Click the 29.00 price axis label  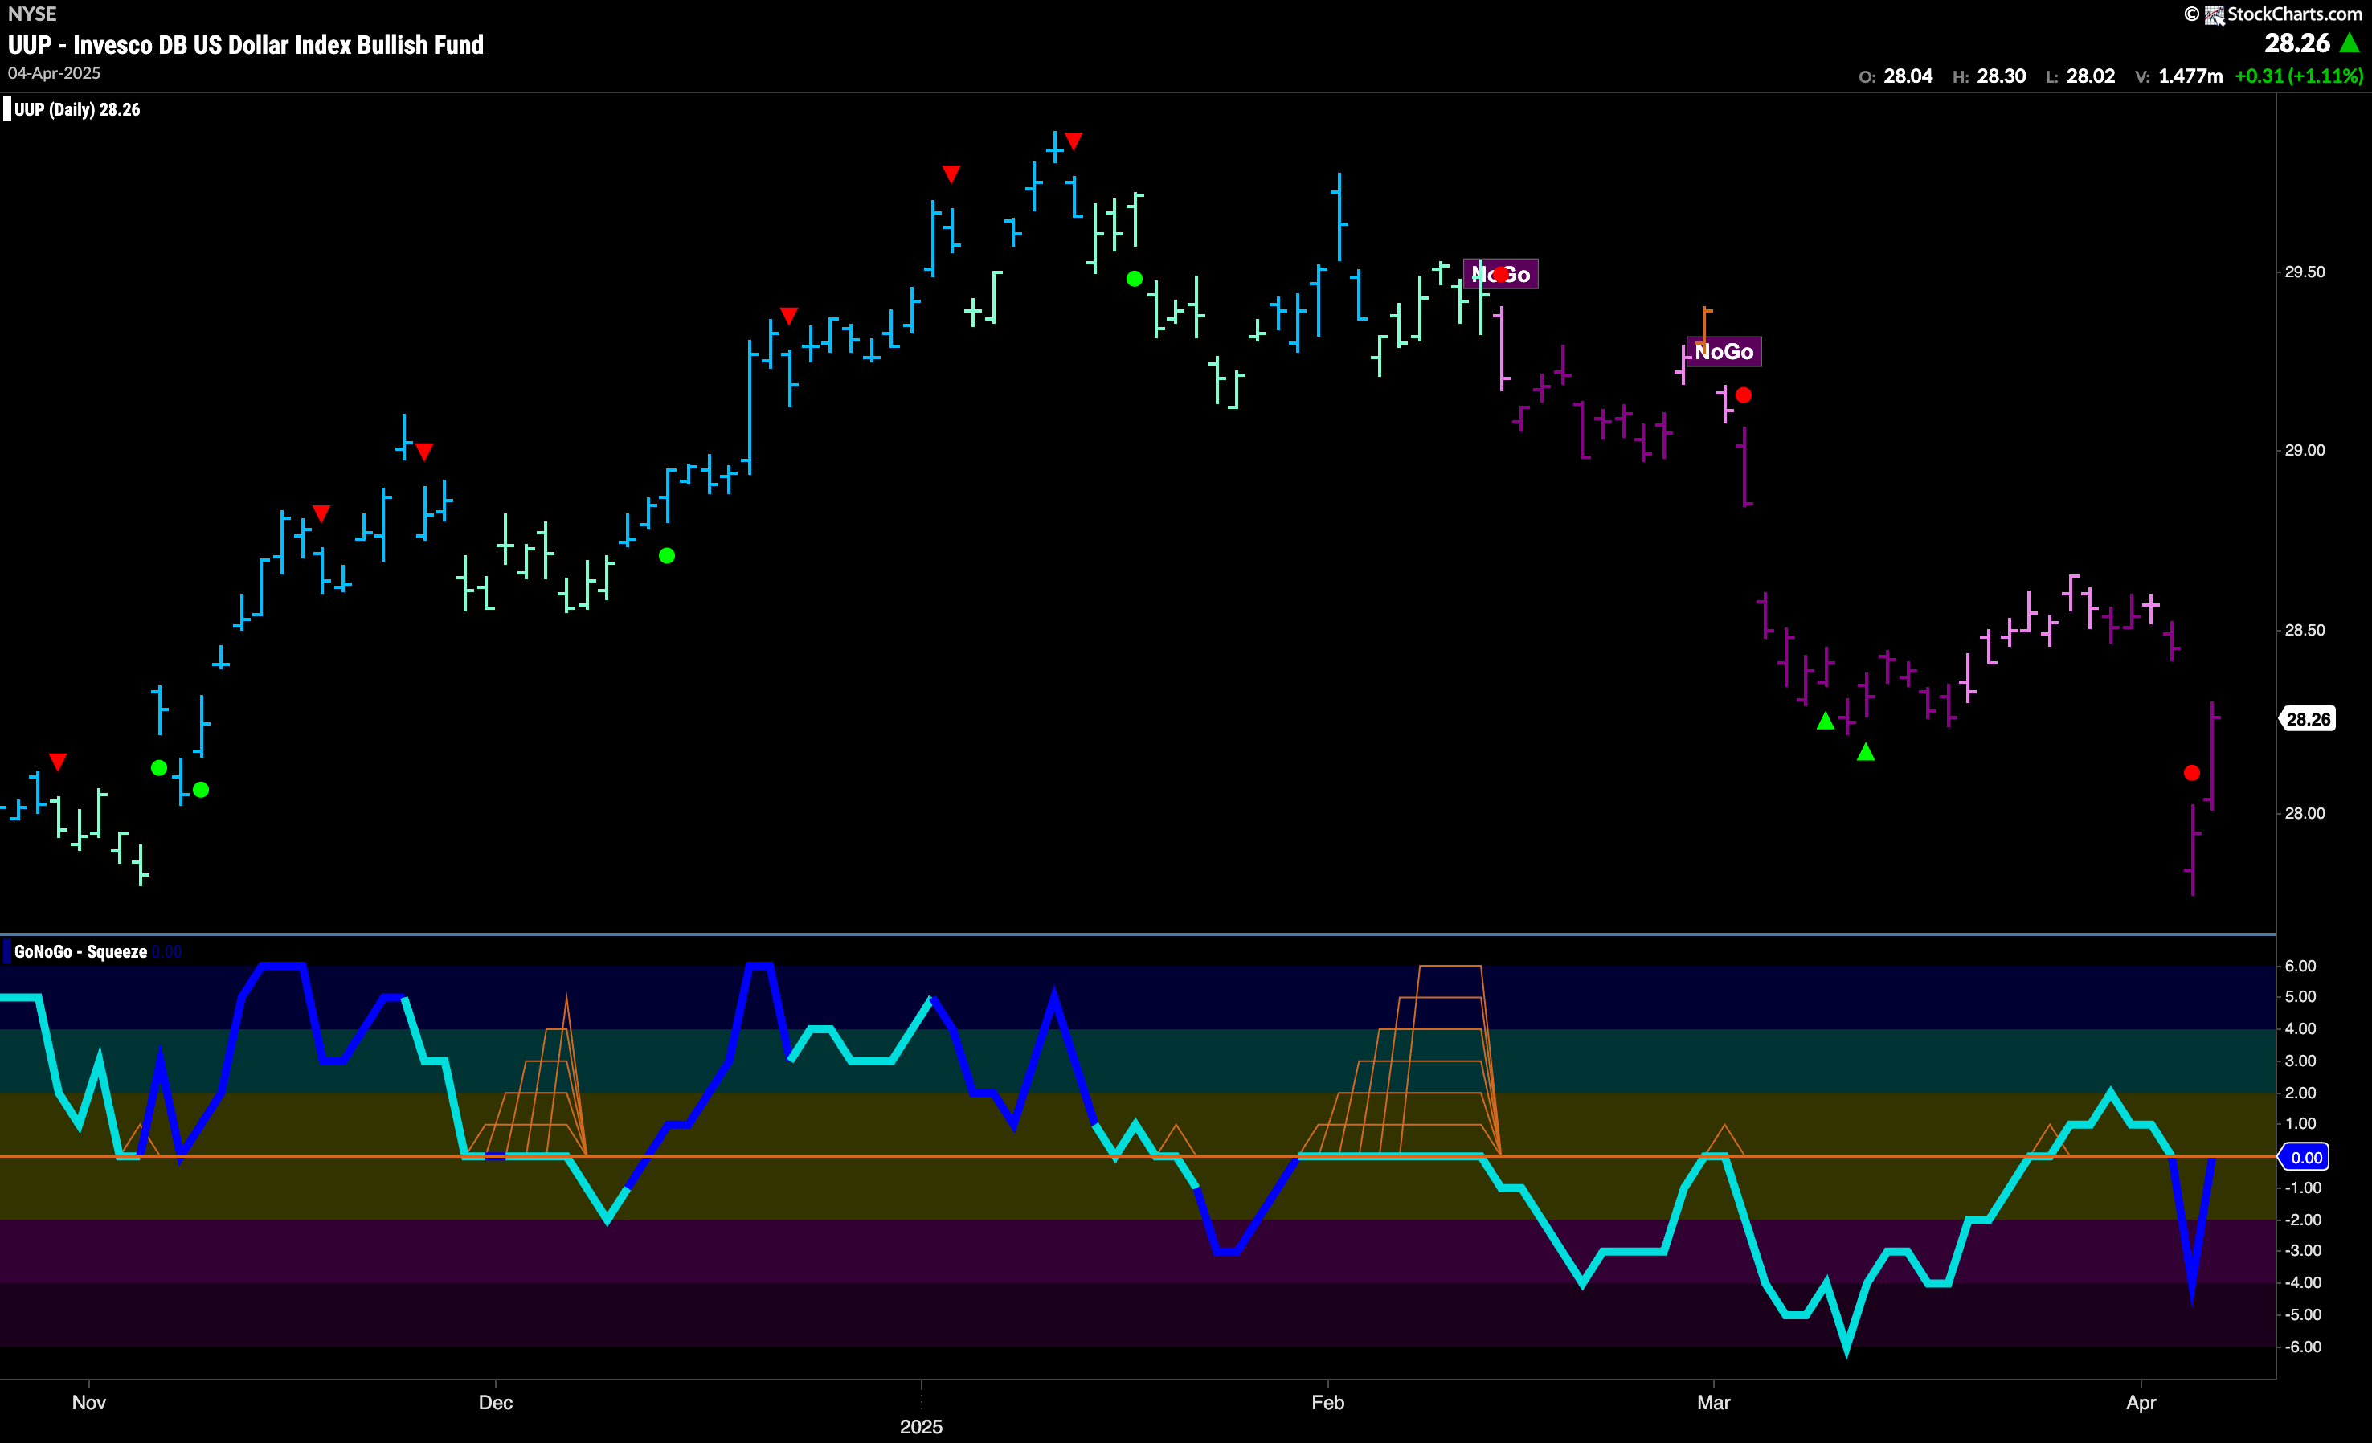(2305, 451)
